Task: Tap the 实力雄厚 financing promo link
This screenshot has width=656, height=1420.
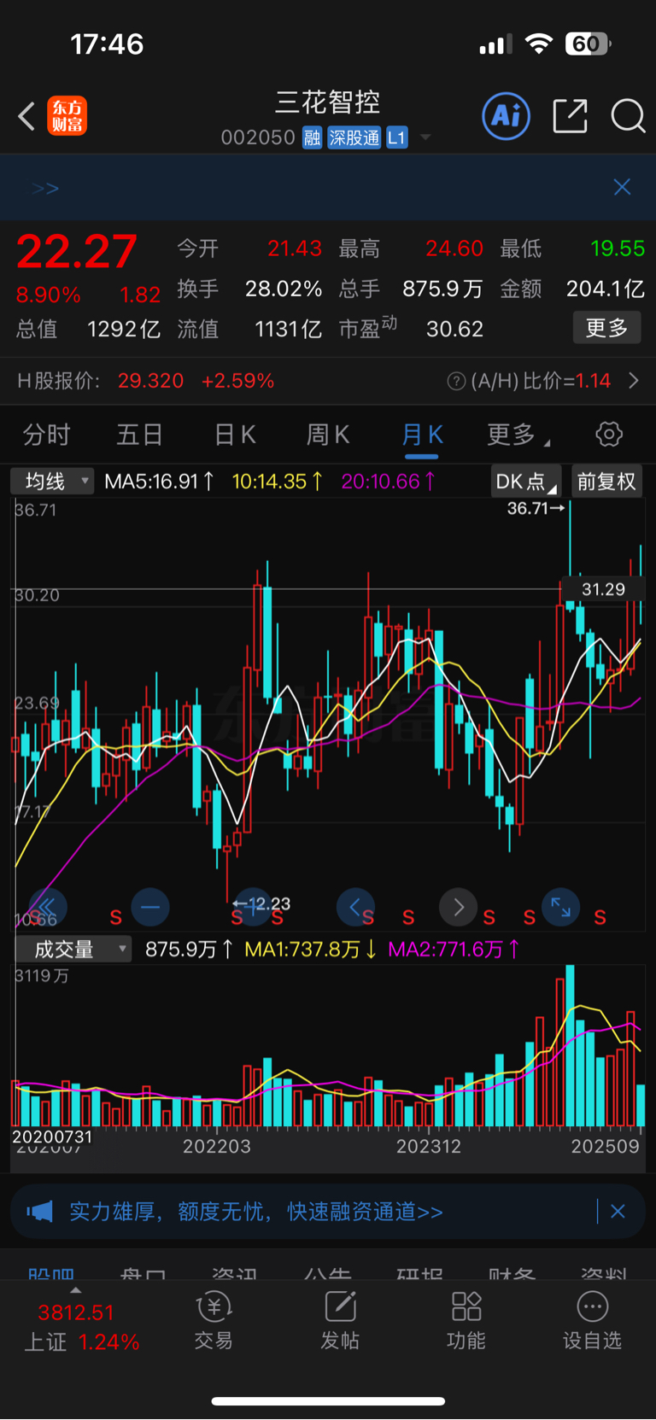Action: coord(256,1212)
